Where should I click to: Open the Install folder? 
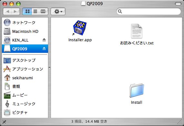pos(137,91)
